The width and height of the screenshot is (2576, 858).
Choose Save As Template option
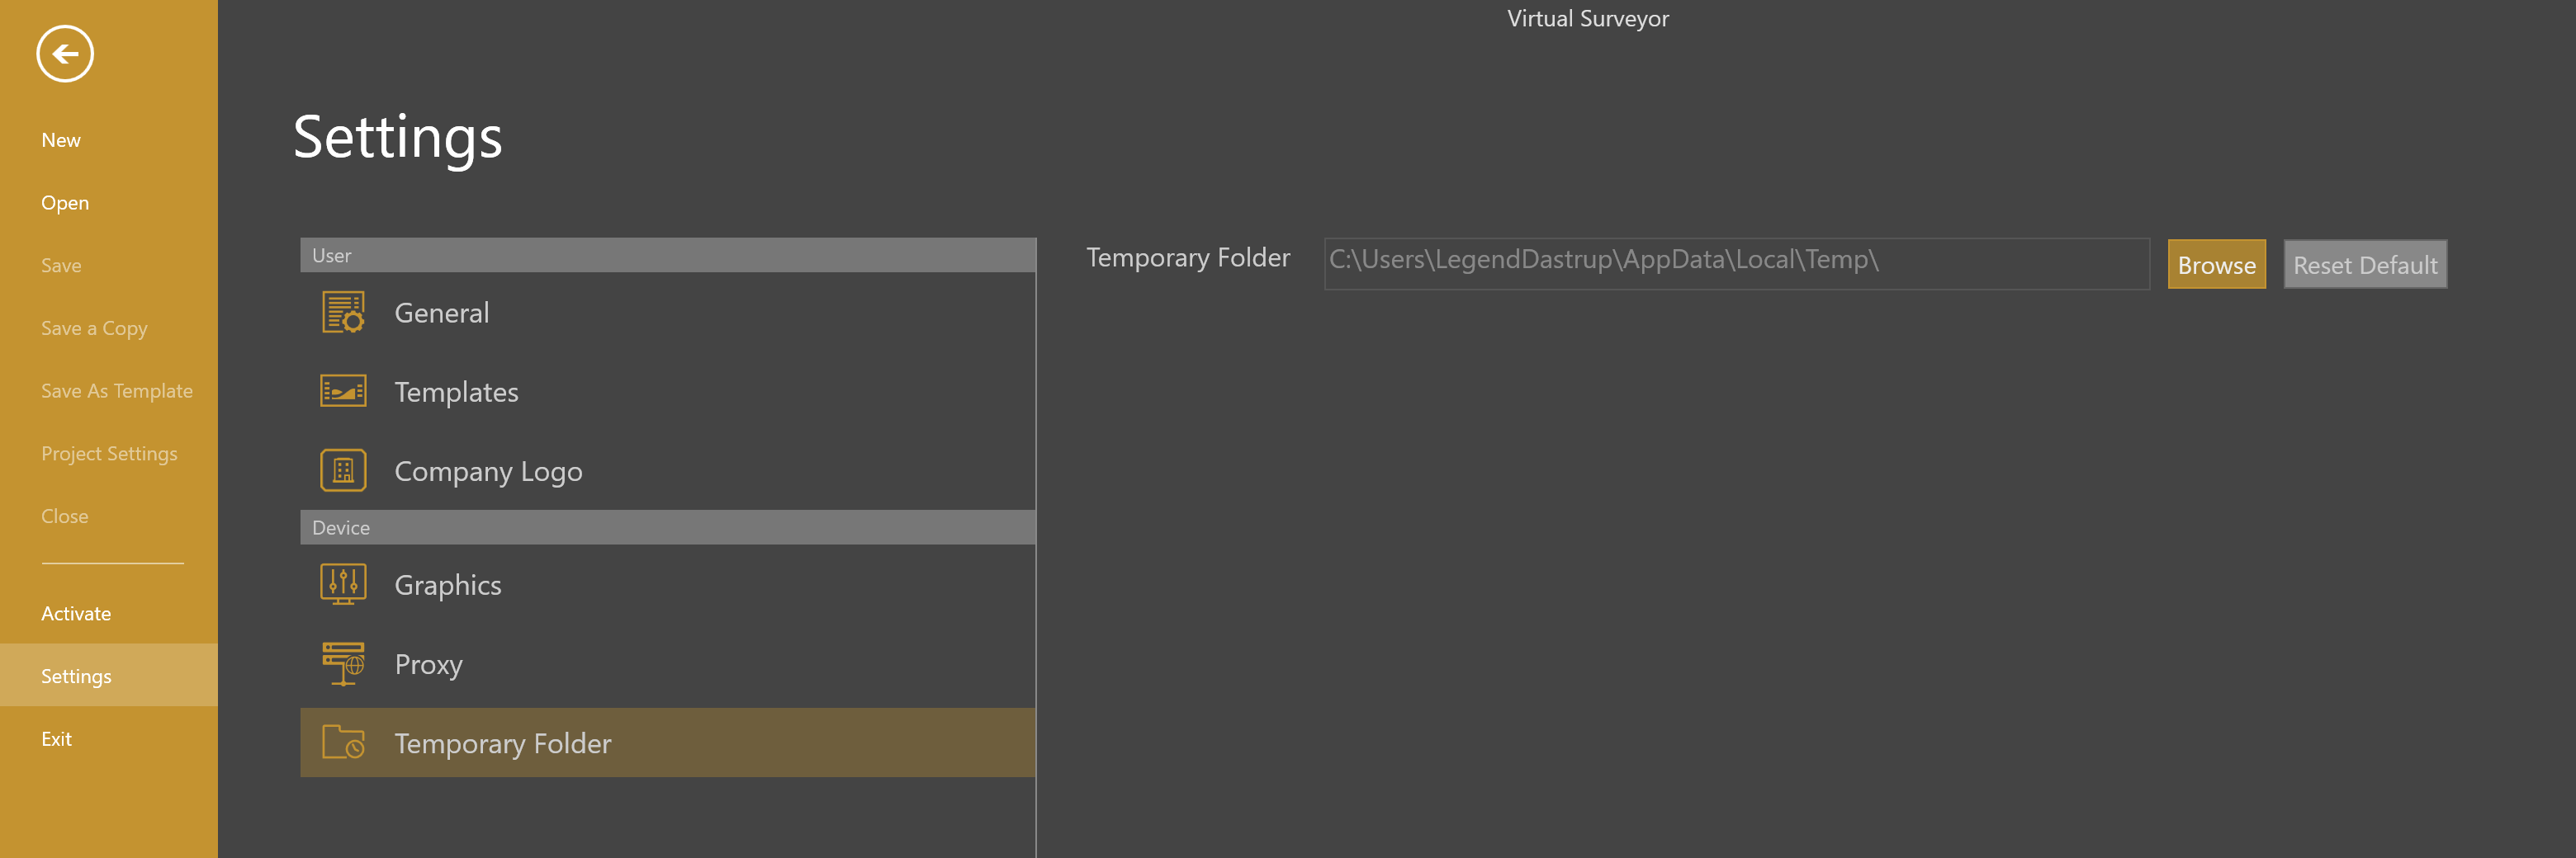(x=117, y=389)
